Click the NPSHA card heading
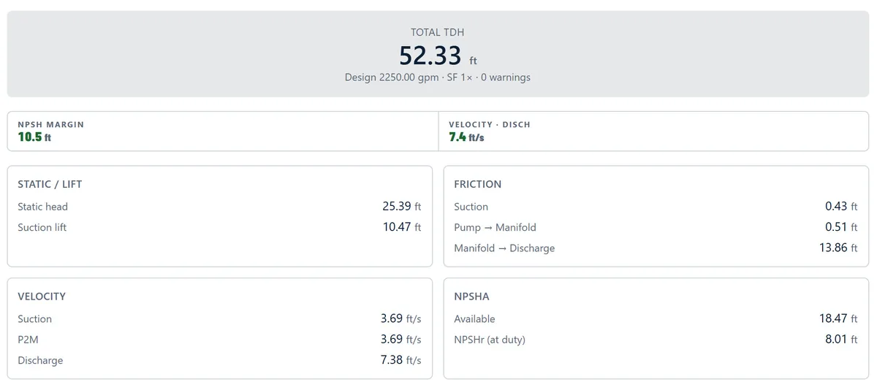 click(471, 297)
